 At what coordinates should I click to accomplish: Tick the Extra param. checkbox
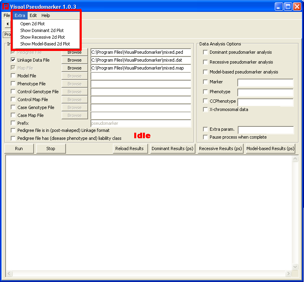(205, 129)
